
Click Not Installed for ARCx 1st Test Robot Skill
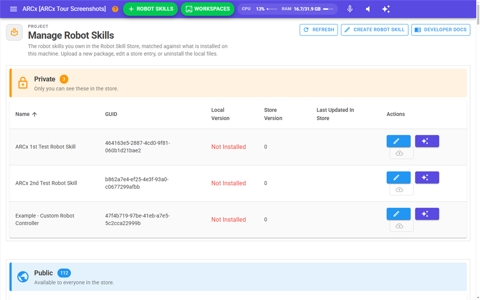pos(228,147)
